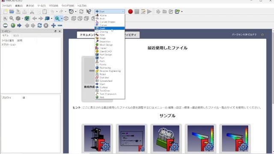Open the 表示(V) menu
Image resolution: width=274 pixels, height=154 pixels.
click(30, 6)
